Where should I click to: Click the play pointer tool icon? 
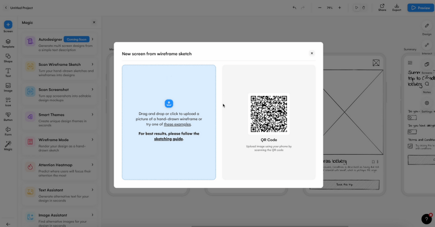pyautogui.click(x=357, y=8)
